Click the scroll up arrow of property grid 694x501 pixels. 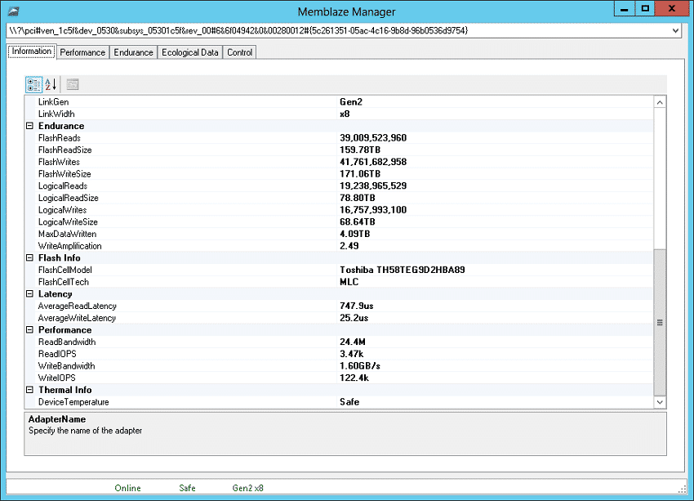[x=660, y=102]
